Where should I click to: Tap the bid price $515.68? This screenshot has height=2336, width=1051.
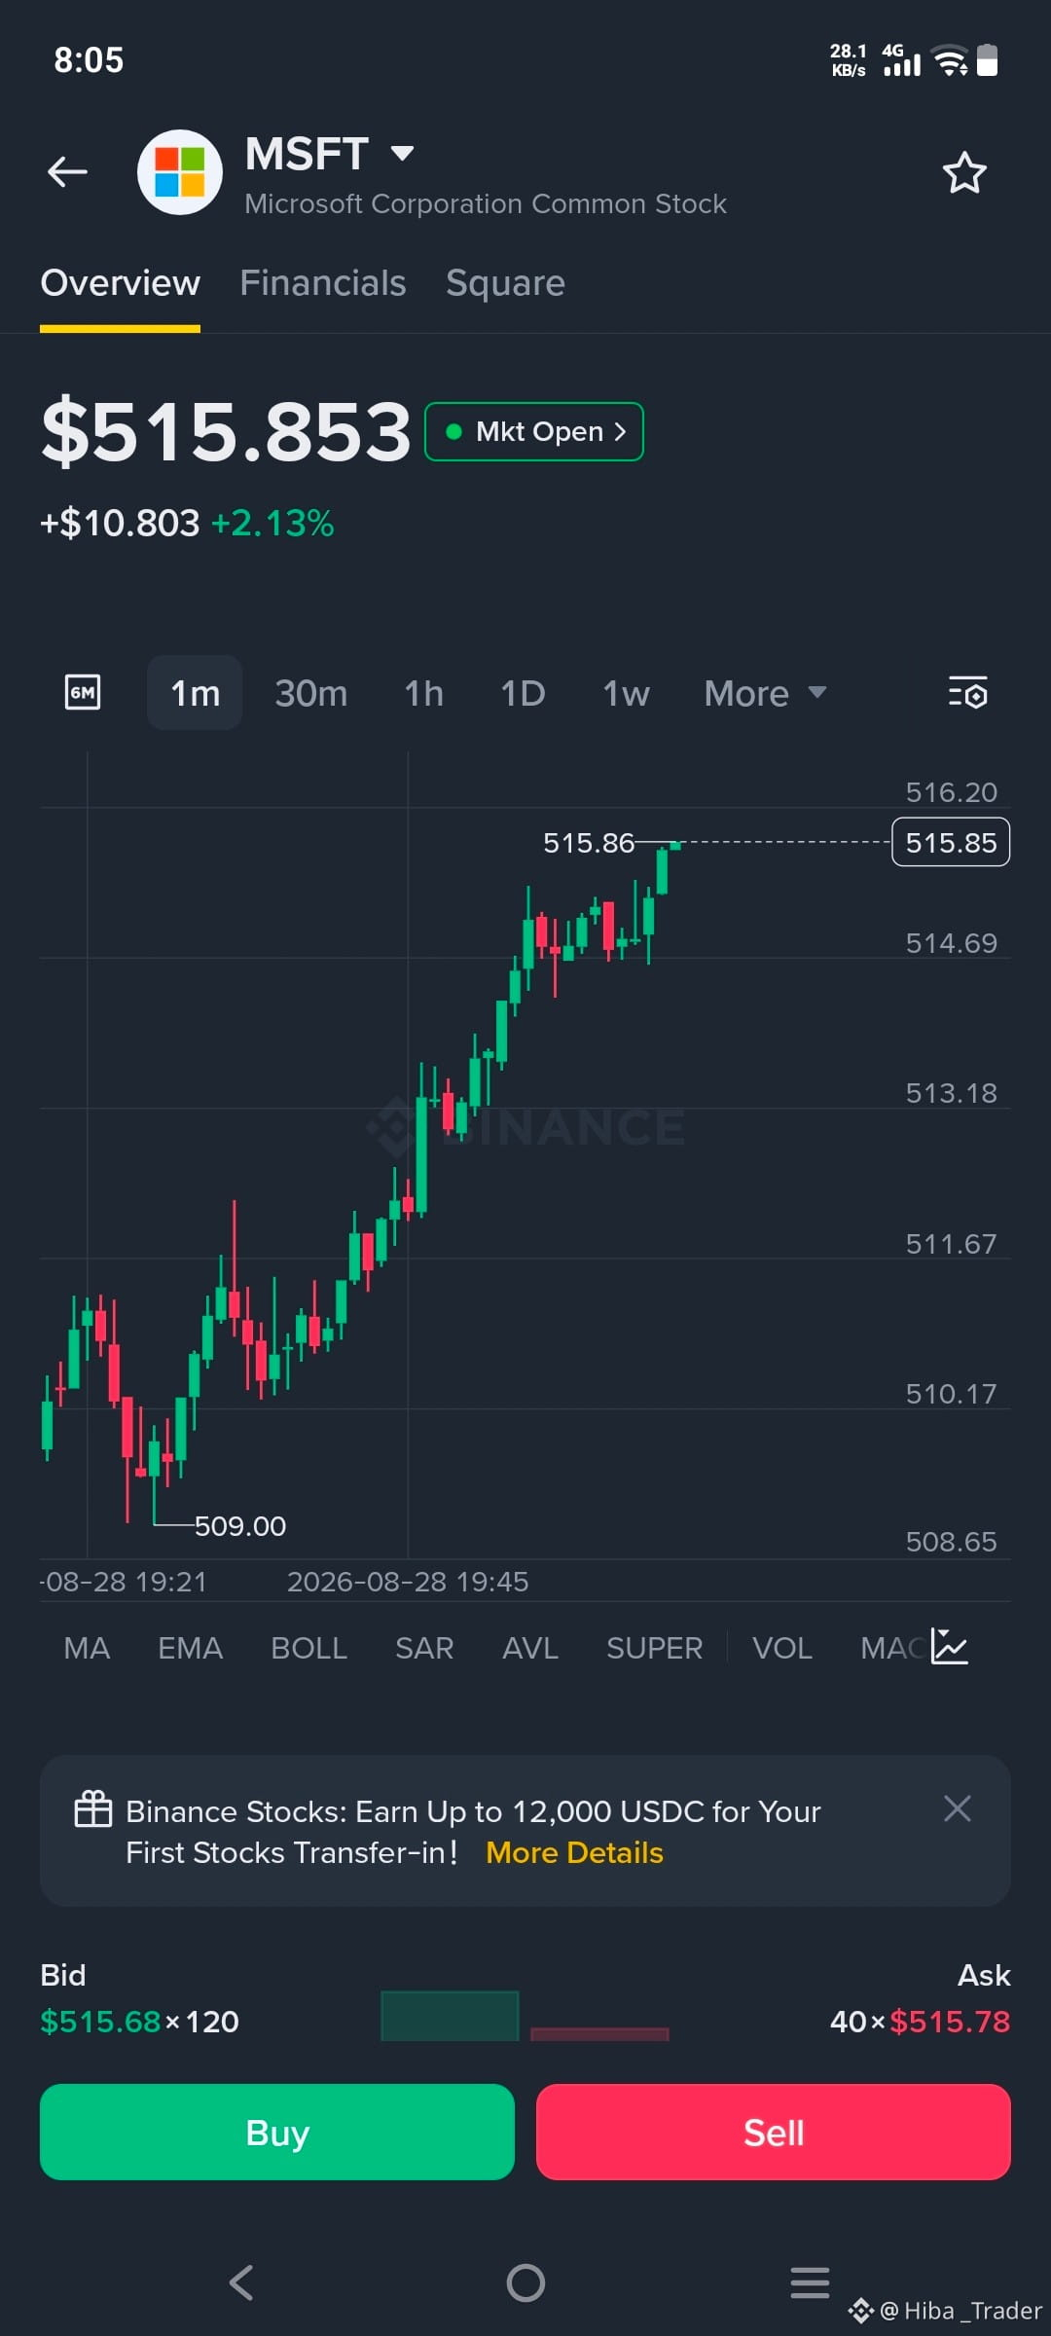click(x=100, y=2022)
